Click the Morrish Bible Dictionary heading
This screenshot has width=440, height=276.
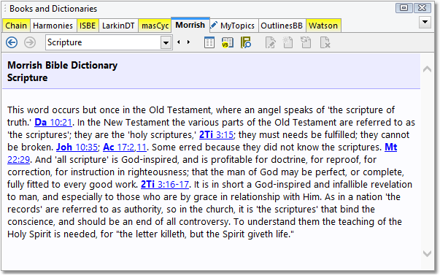pos(62,65)
